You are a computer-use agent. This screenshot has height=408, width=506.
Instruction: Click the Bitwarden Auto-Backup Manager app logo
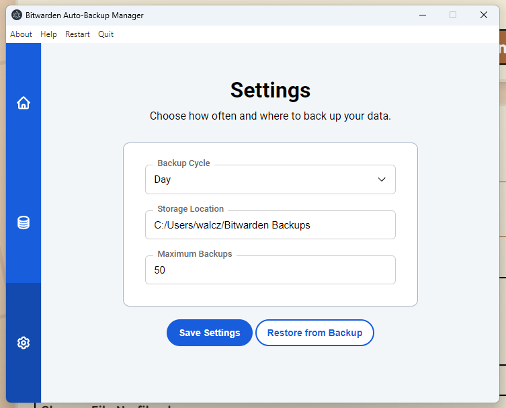[x=17, y=15]
